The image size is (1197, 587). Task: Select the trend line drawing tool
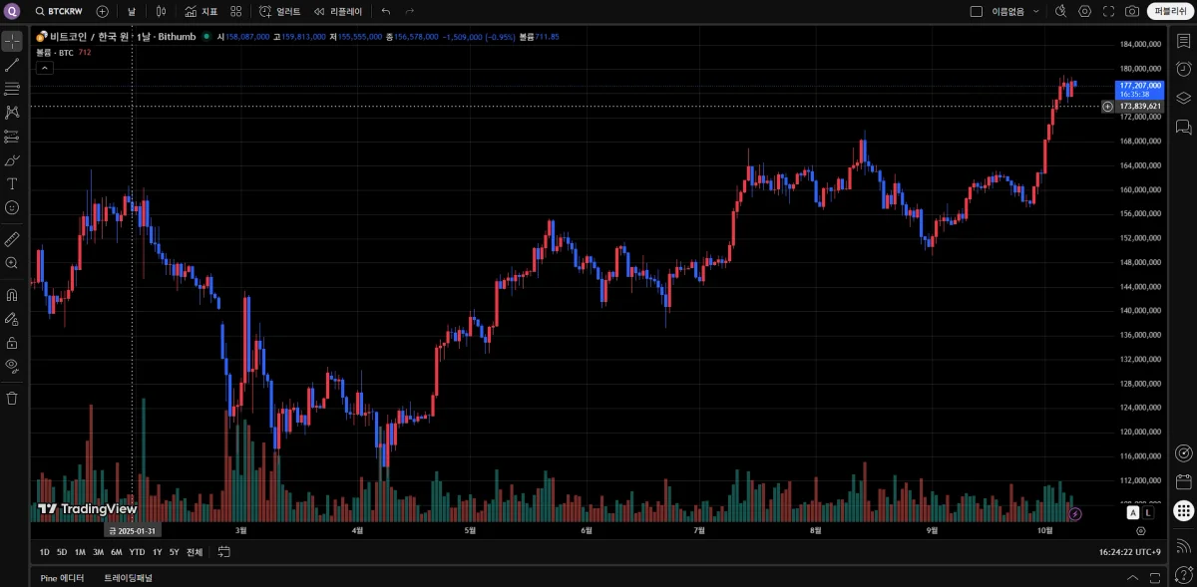[x=12, y=65]
